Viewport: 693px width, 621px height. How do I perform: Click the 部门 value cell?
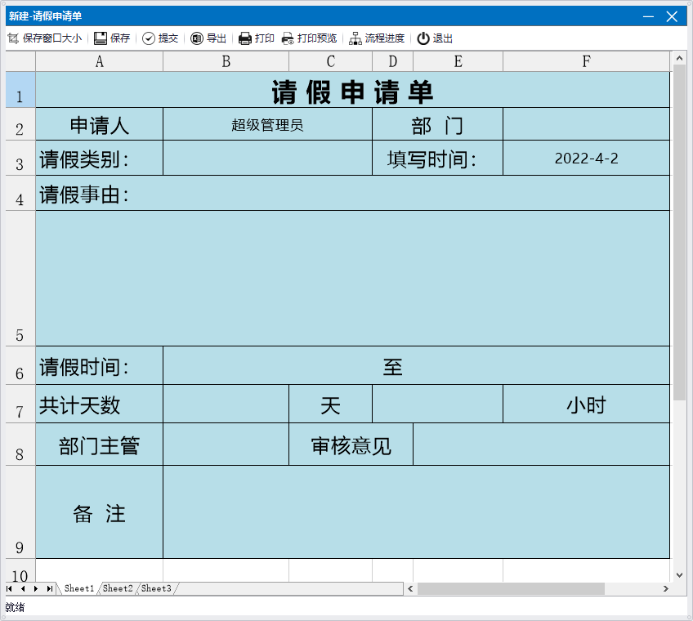click(586, 125)
